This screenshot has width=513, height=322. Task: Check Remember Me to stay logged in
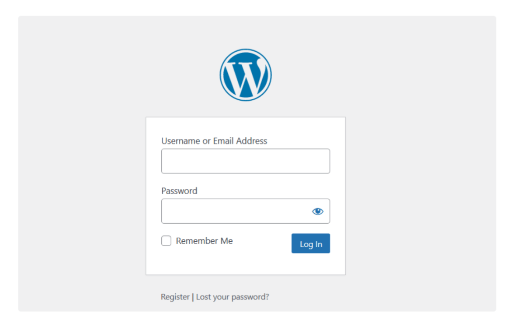[166, 241]
